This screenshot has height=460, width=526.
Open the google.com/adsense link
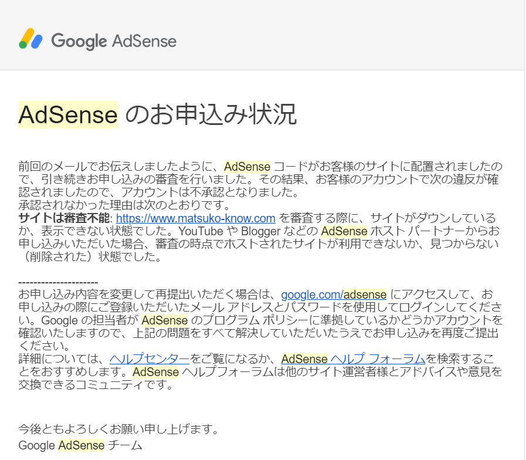coord(334,295)
